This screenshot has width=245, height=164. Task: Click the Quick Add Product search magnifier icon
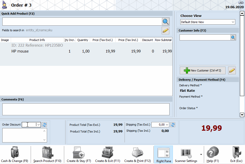coord(165,22)
